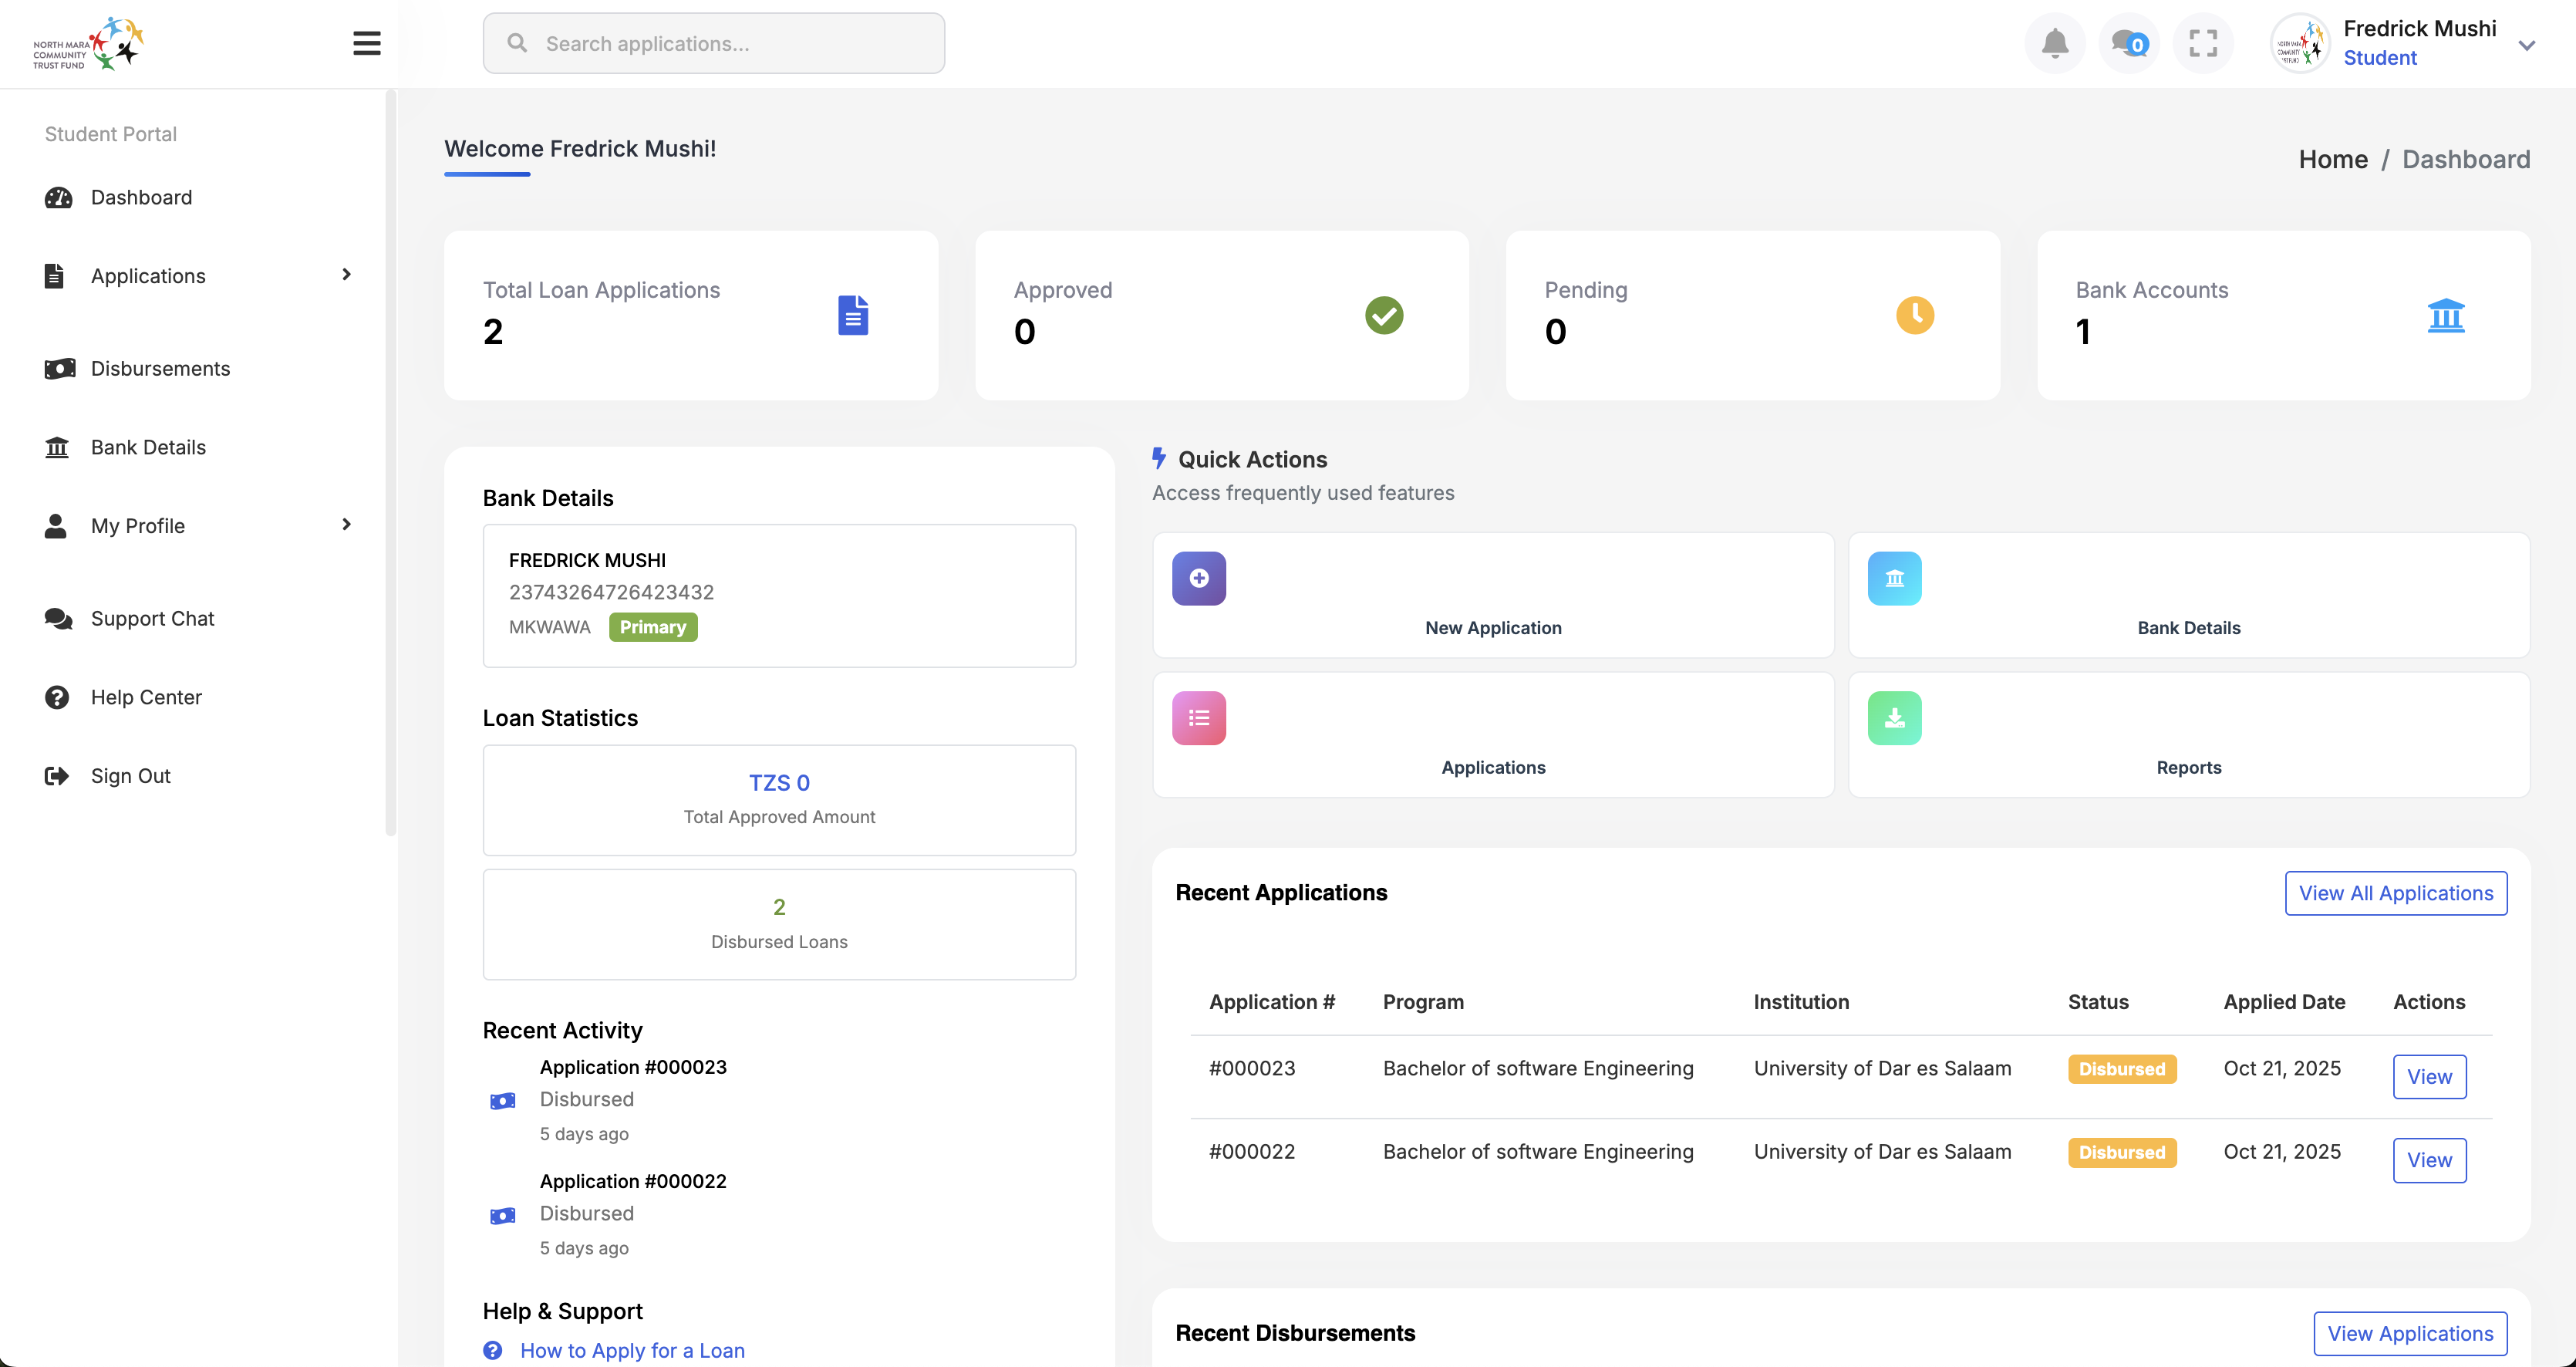Click the pink Applications list icon

pos(1198,718)
